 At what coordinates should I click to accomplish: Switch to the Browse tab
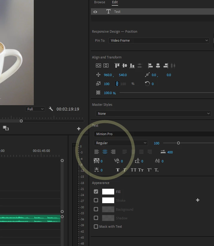pyautogui.click(x=100, y=2)
